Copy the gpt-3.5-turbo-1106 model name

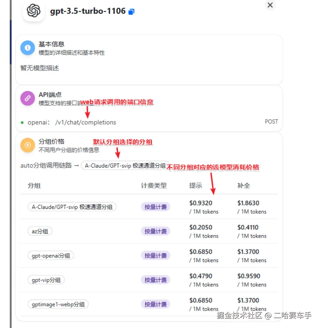131,12
